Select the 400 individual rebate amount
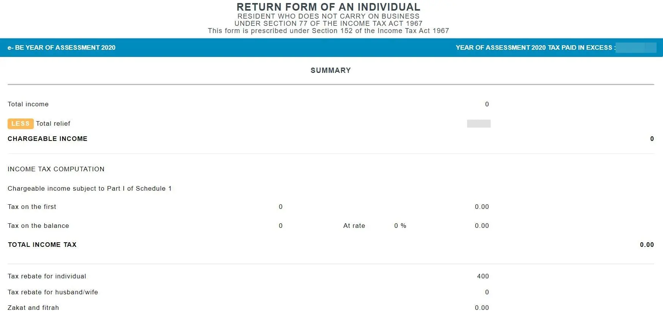Viewport: 663px width, 319px height. pos(483,276)
